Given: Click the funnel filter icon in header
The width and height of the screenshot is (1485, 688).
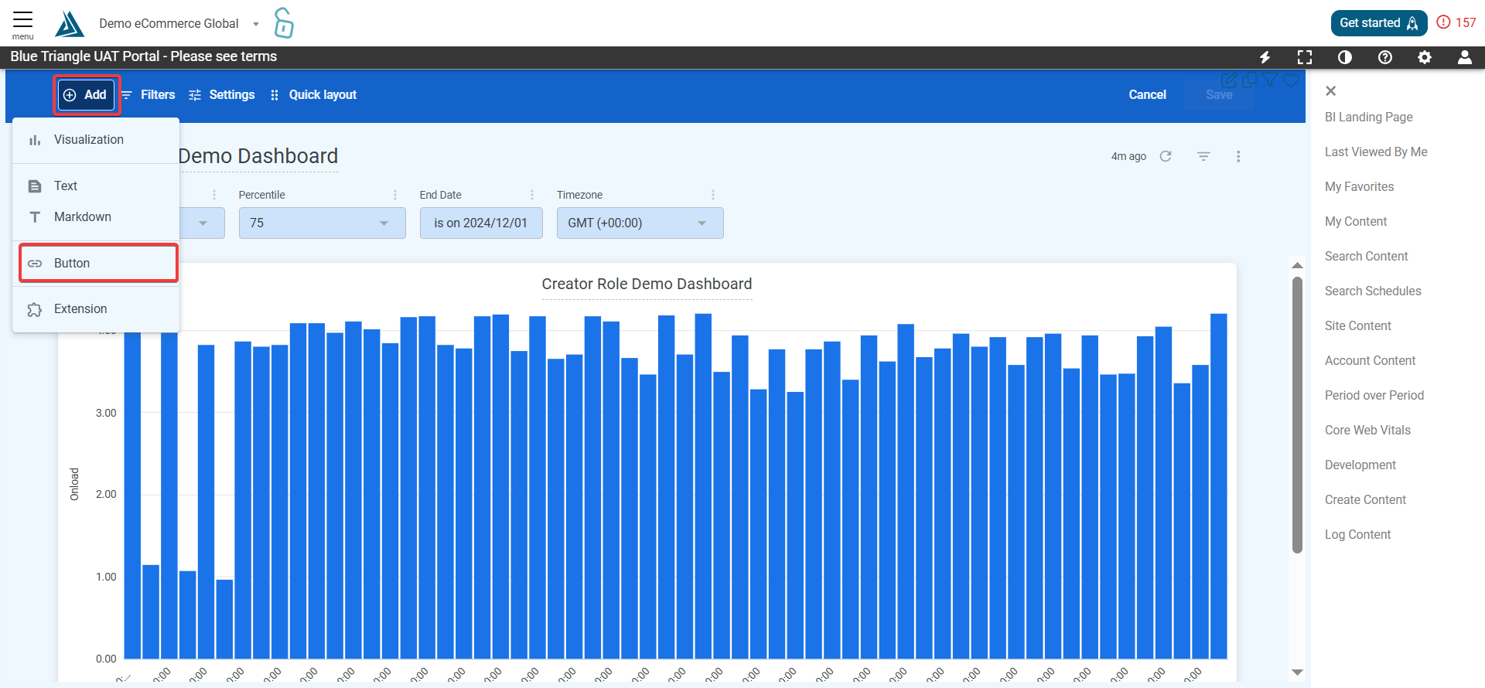Looking at the screenshot, I should (x=1270, y=80).
